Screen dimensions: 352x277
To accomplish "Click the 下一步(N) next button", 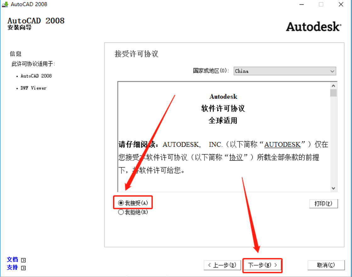I will (262, 265).
